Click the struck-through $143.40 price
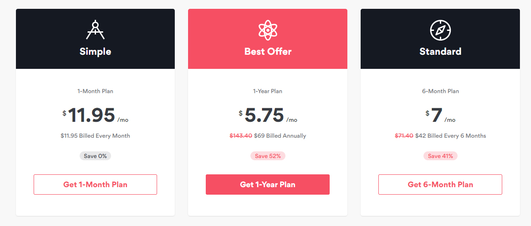The width and height of the screenshot is (531, 226). coord(241,136)
